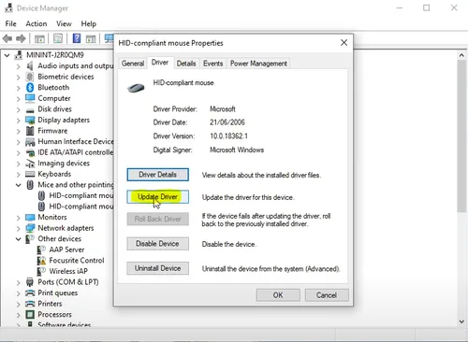Select the Keyboards icon

pyautogui.click(x=30, y=174)
